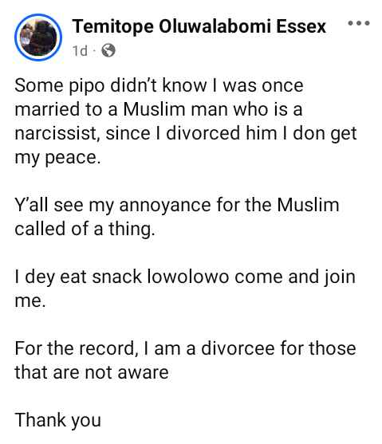Open the post via the 1d timestamp

[x=80, y=51]
